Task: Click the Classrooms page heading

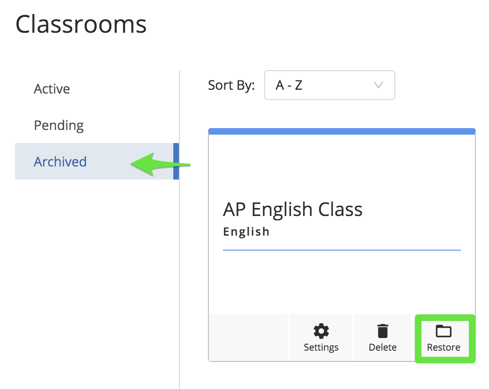Action: pyautogui.click(x=81, y=24)
